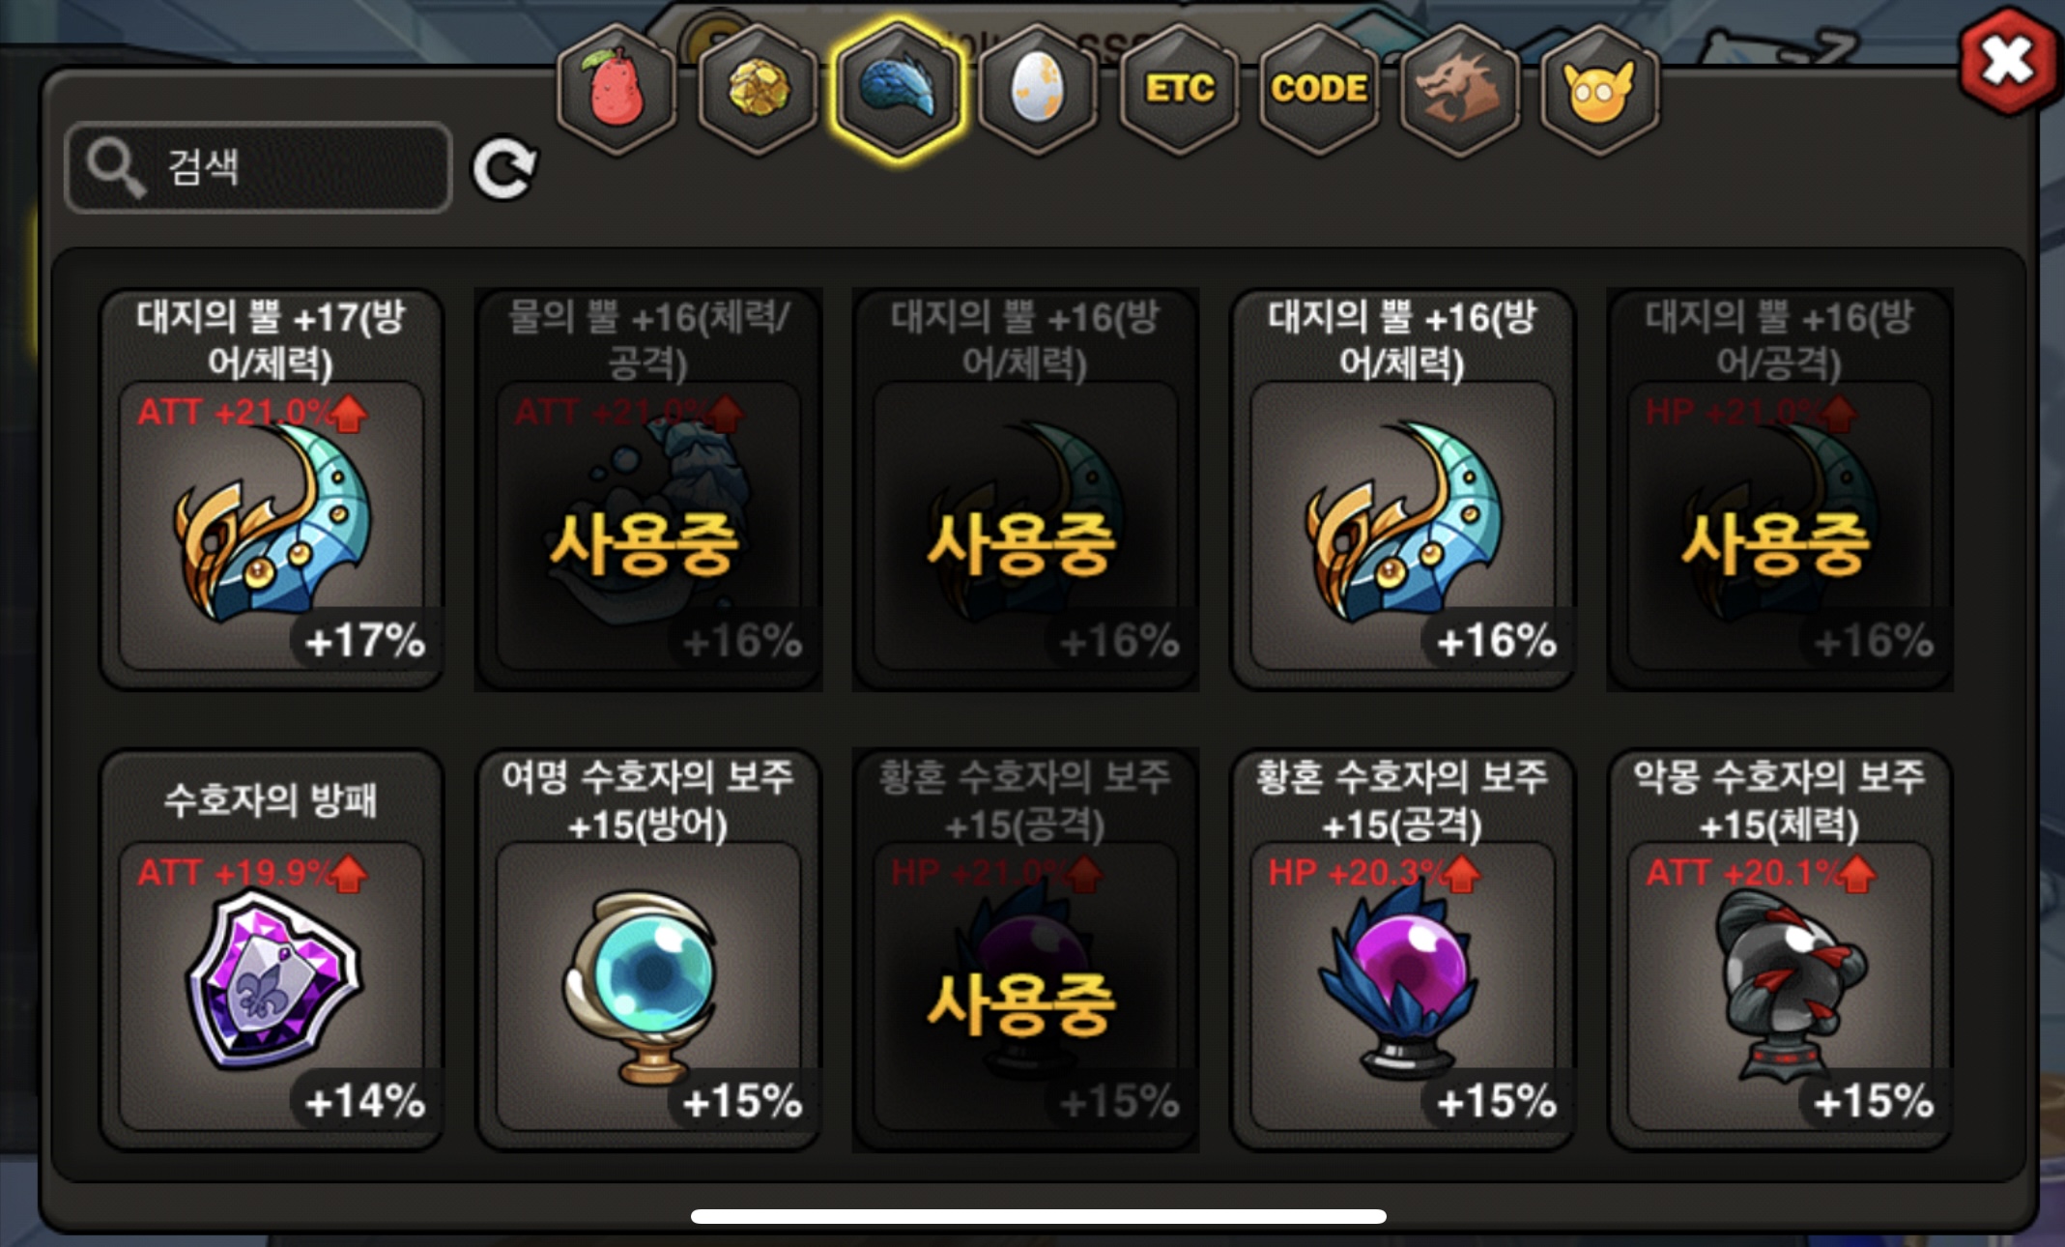Select the in-use 대지의 뿔 +16(방어/공격) item
Image resolution: width=2065 pixels, height=1247 pixels.
[1780, 489]
